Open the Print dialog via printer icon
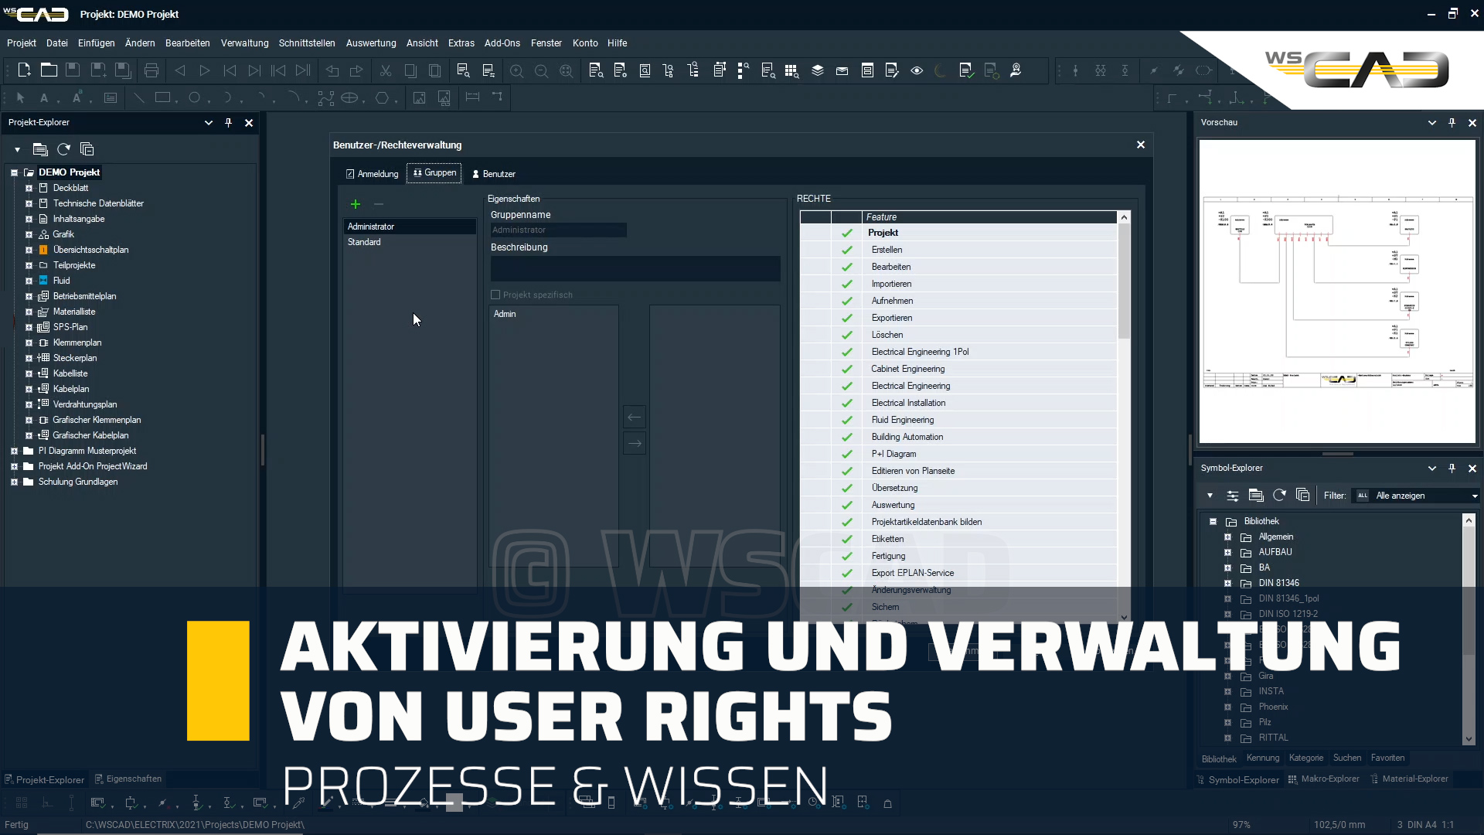This screenshot has width=1484, height=835. 151,70
